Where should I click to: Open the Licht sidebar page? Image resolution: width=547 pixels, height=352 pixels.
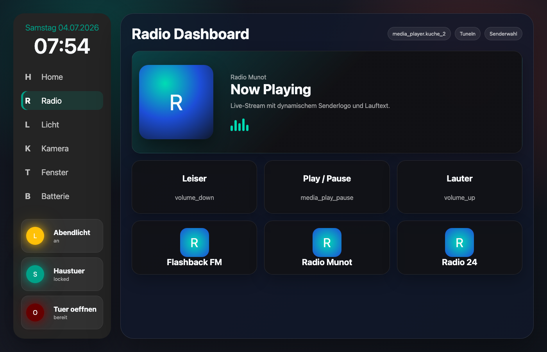(62, 125)
